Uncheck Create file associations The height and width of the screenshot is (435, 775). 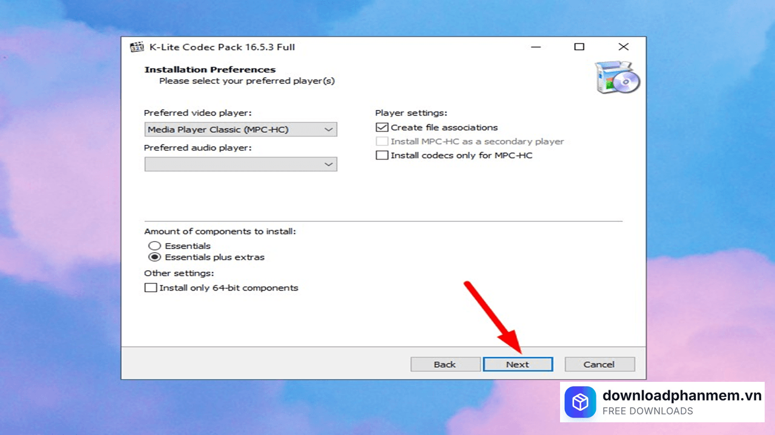(382, 127)
